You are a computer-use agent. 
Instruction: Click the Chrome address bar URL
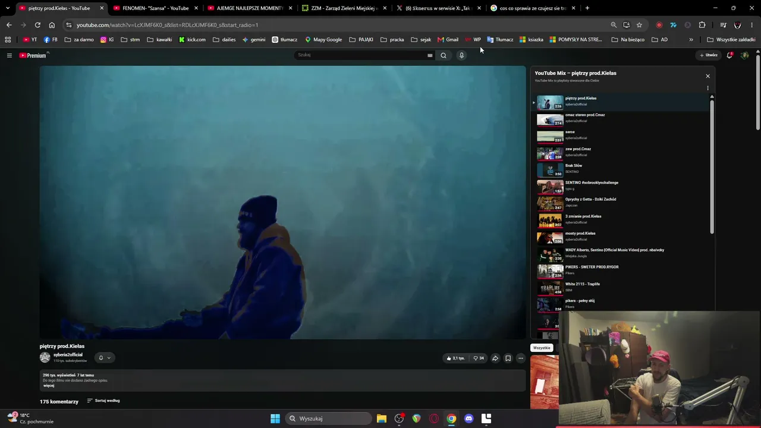click(167, 25)
